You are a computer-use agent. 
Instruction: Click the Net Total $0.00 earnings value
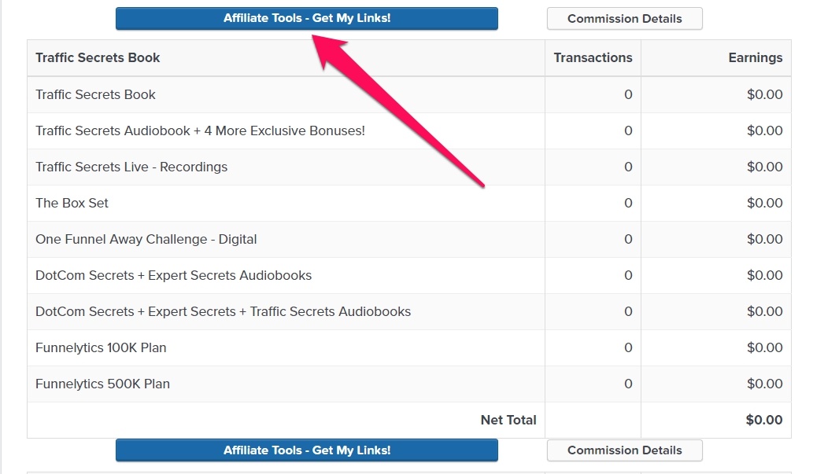click(x=763, y=420)
